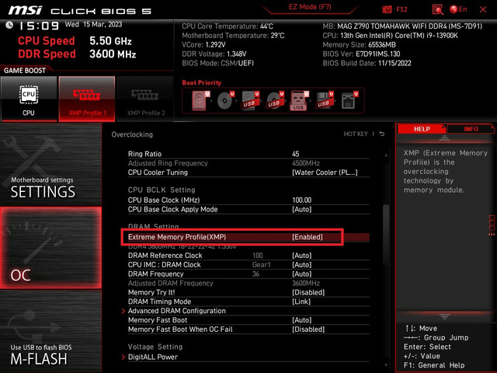Open the HOT KEY list

point(356,134)
